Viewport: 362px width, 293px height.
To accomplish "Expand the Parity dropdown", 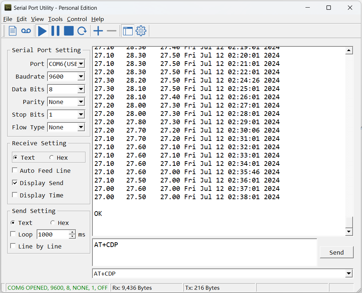I will tap(81, 102).
